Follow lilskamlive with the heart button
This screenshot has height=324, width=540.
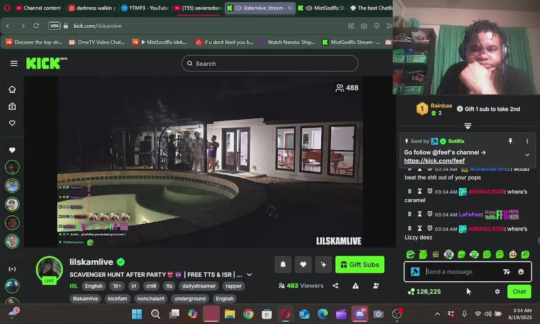click(x=303, y=265)
